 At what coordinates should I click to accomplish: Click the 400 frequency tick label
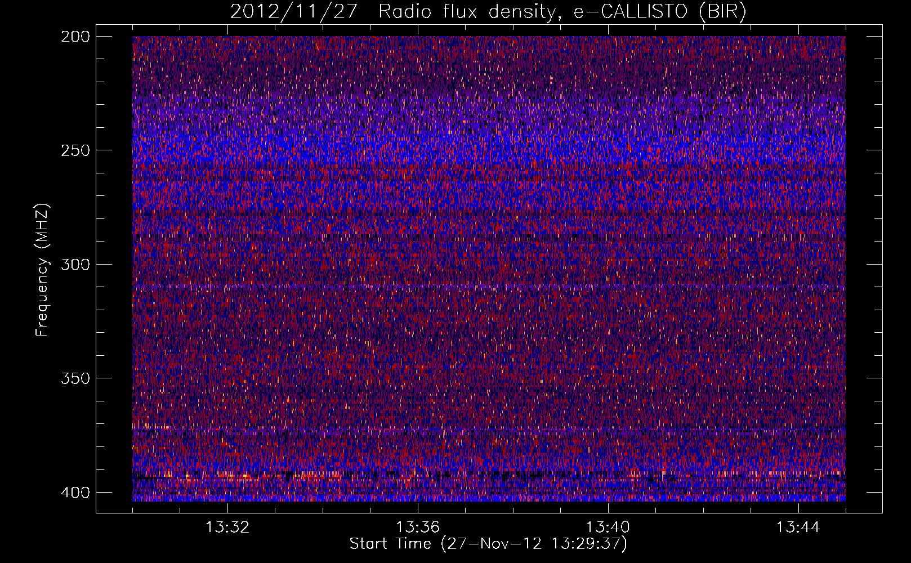click(75, 493)
